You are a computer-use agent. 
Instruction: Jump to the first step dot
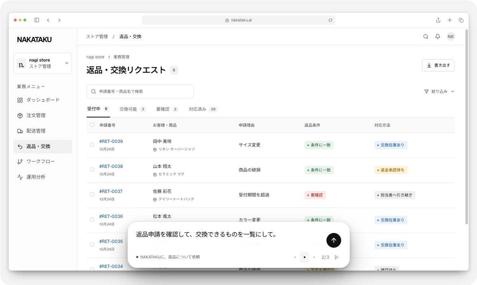(x=295, y=257)
